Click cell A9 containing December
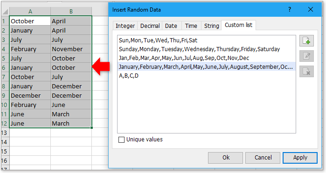The width and height of the screenshot is (326, 173). (30, 95)
